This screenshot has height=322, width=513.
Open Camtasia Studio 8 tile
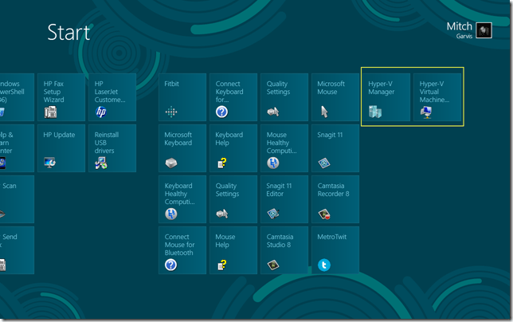coord(284,250)
